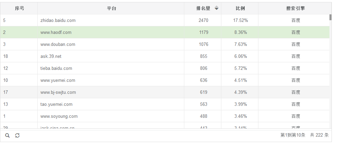The width and height of the screenshot is (337, 151).
Task: Click the 2470 ranking value cell
Action: point(203,21)
